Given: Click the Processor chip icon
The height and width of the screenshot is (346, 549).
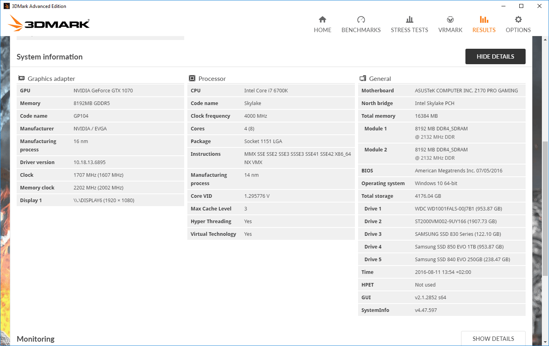Looking at the screenshot, I should point(192,78).
